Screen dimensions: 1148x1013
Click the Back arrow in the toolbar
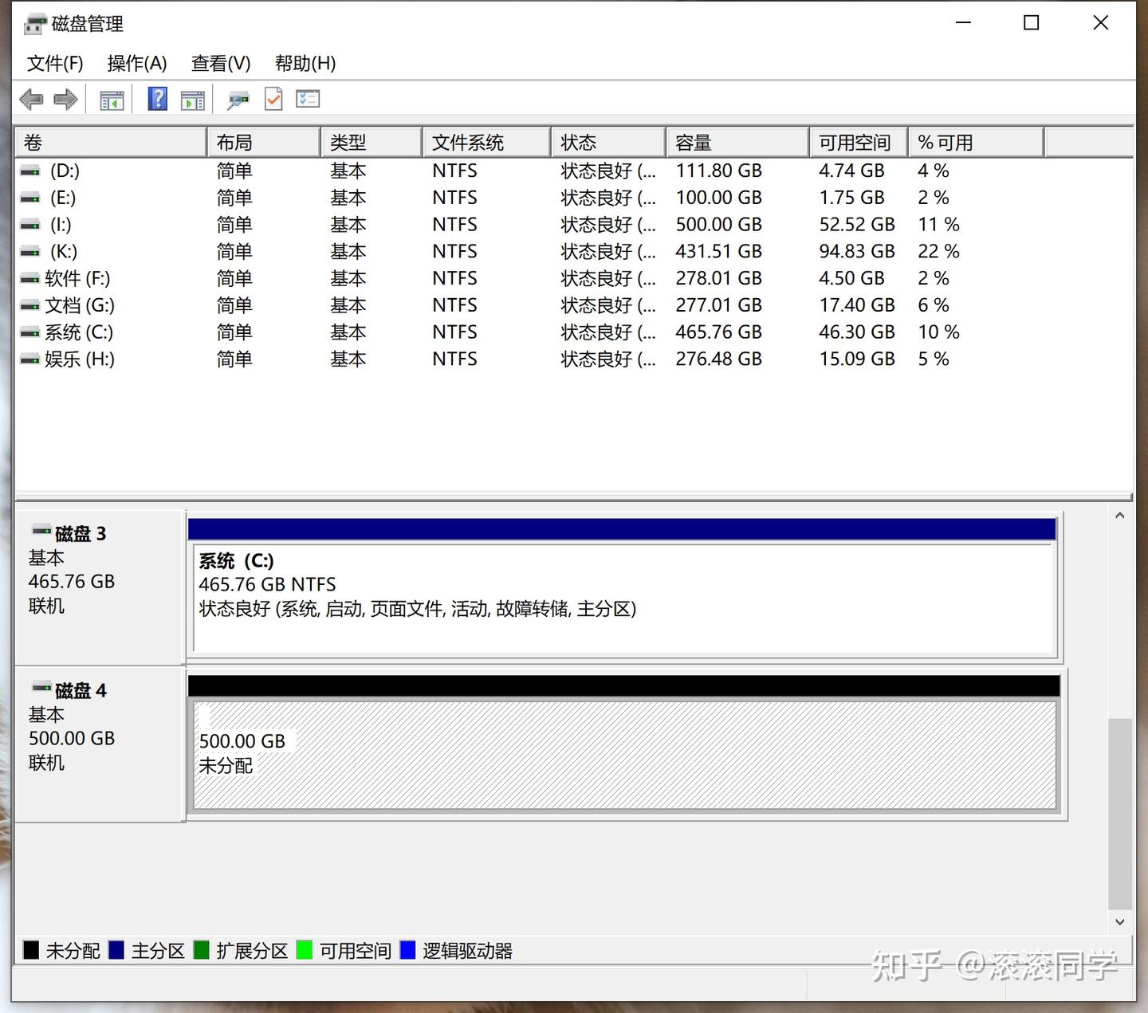[31, 100]
